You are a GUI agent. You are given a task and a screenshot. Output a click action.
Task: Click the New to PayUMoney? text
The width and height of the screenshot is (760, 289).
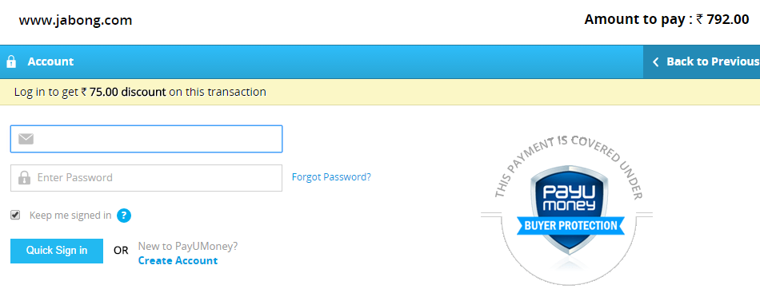(187, 247)
